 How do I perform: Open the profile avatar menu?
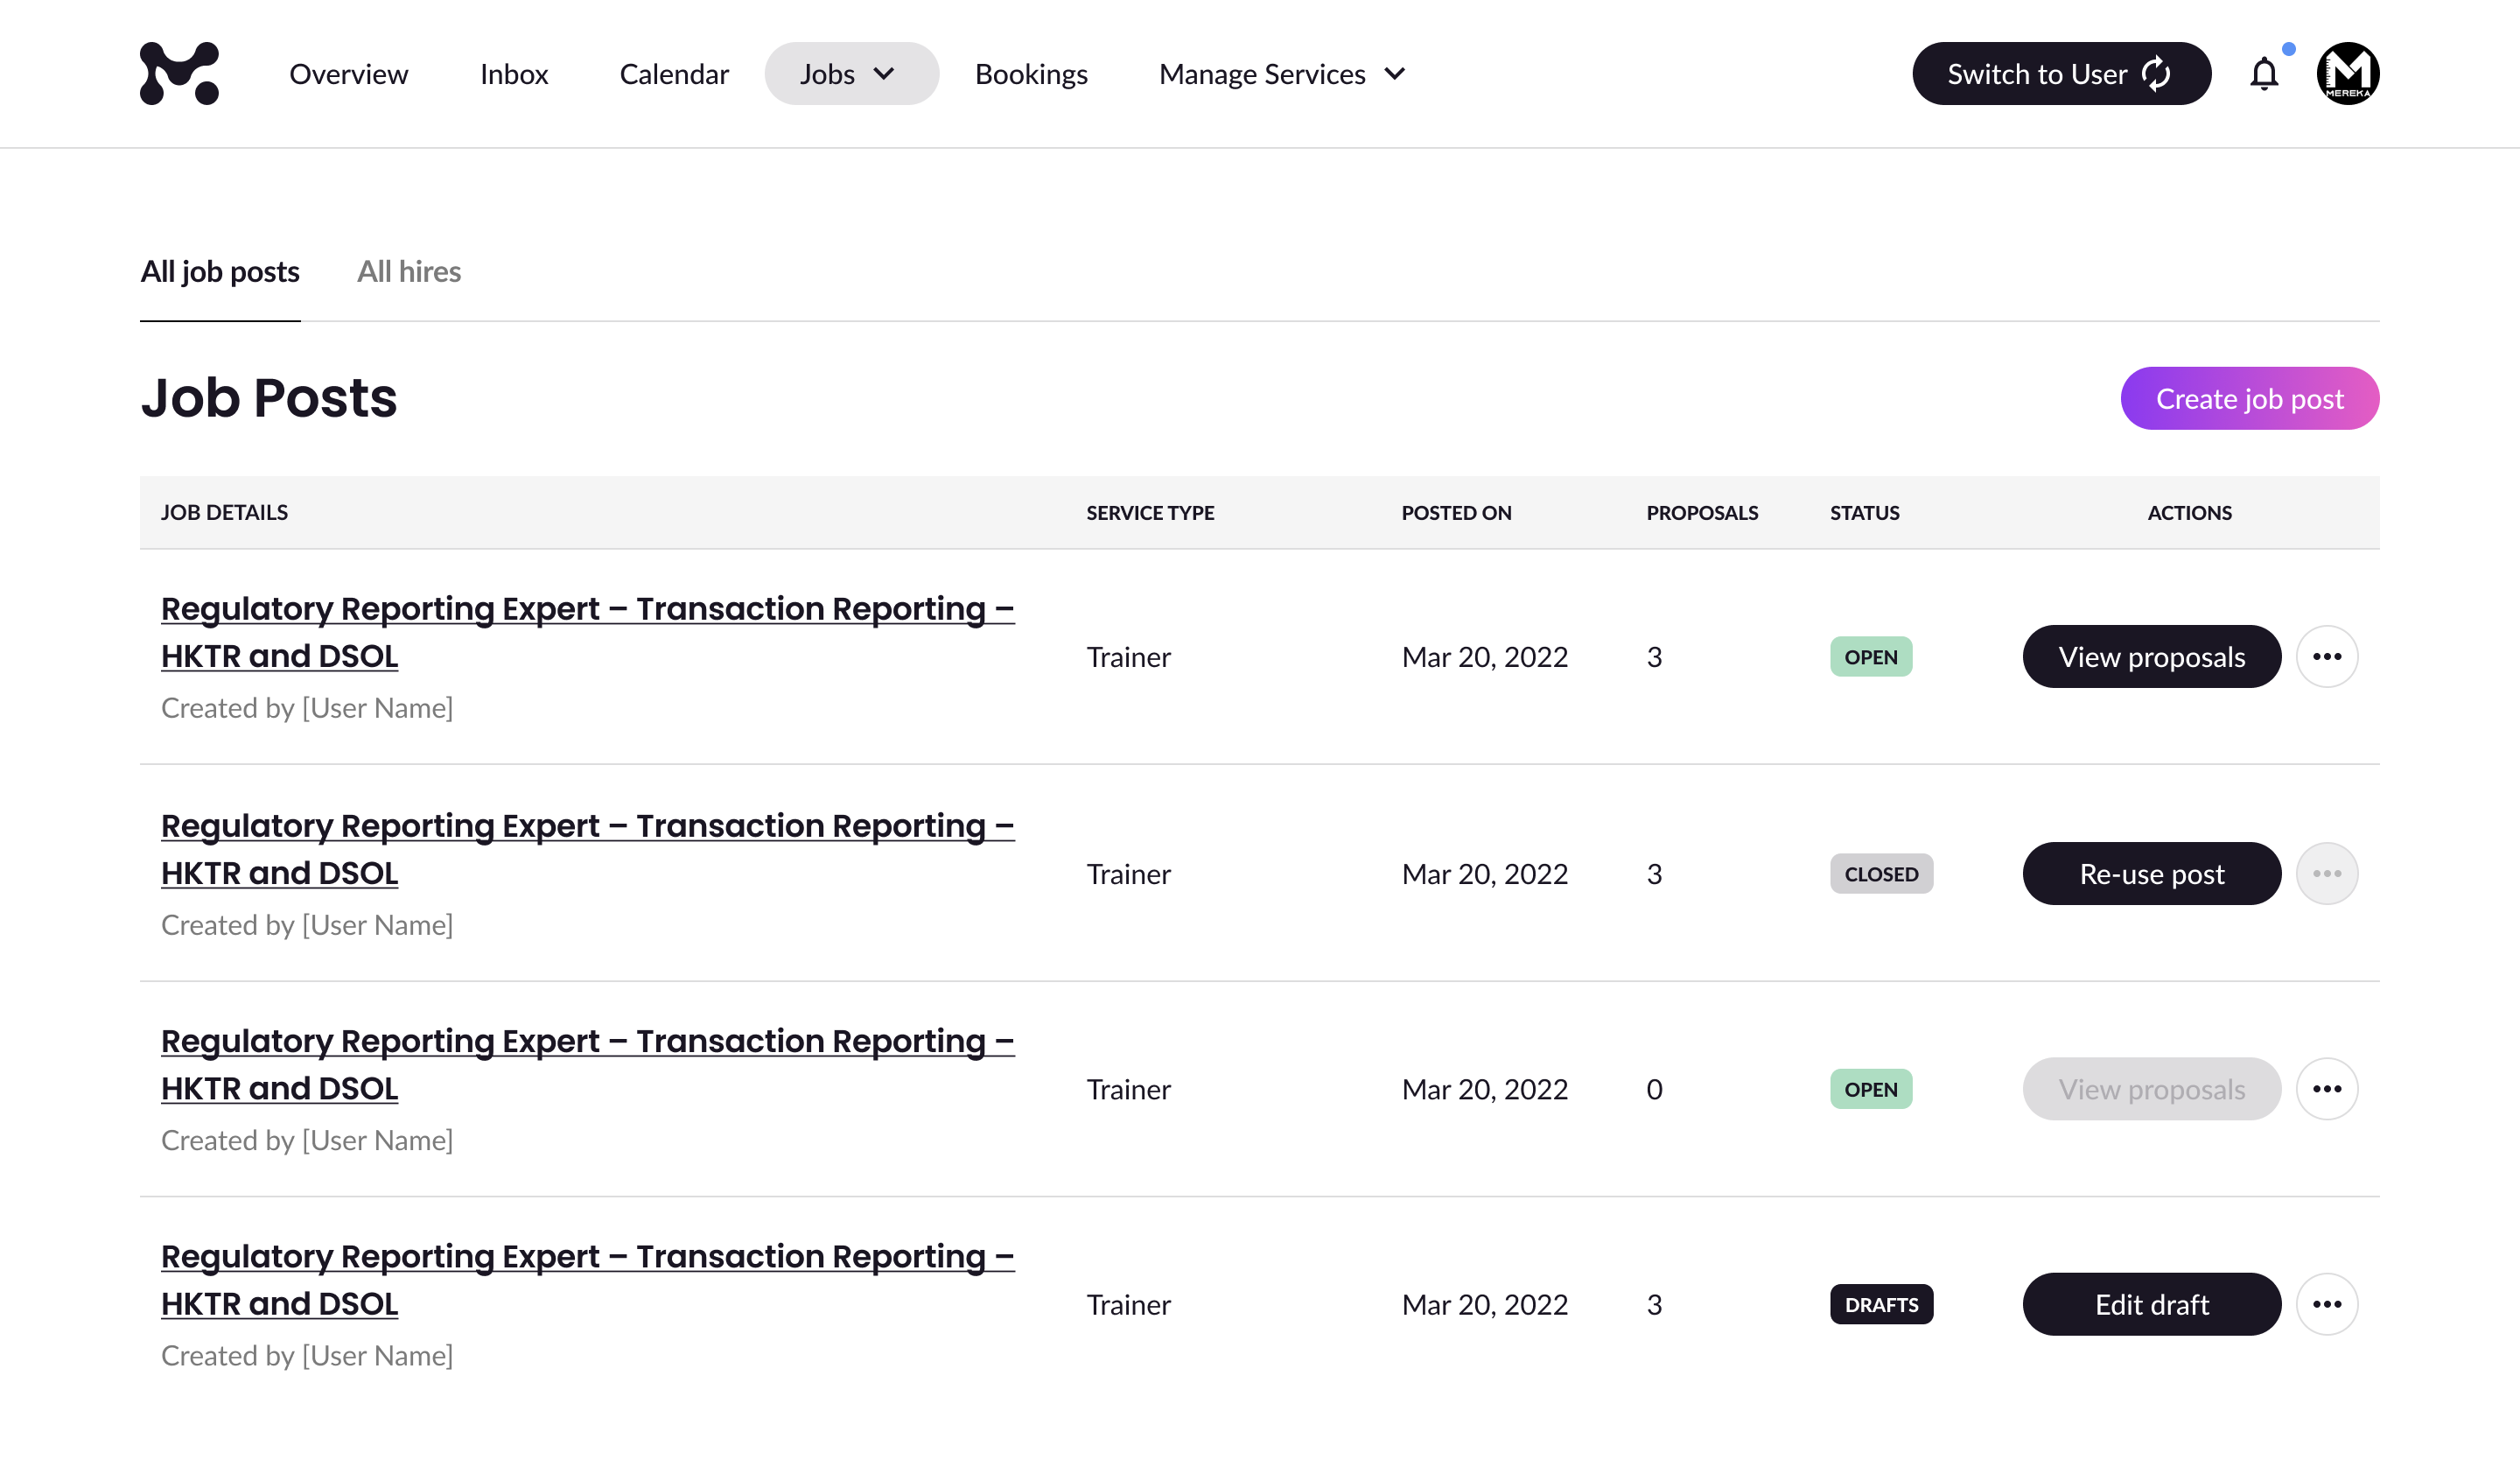tap(2347, 73)
